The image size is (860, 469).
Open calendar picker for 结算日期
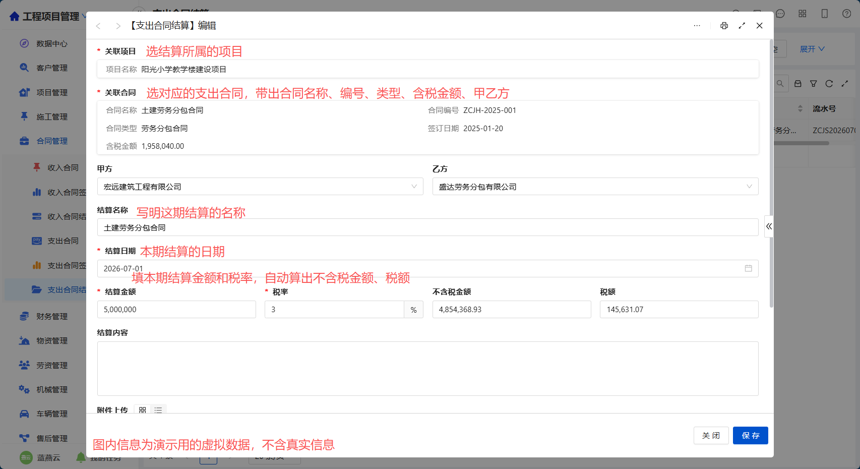tap(748, 268)
